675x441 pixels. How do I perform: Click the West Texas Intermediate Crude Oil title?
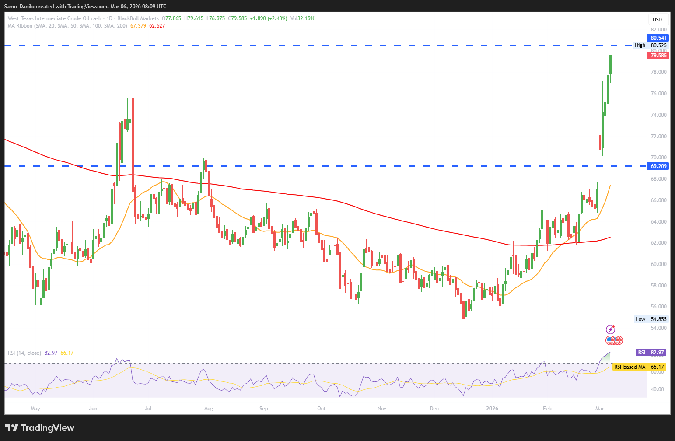point(54,18)
